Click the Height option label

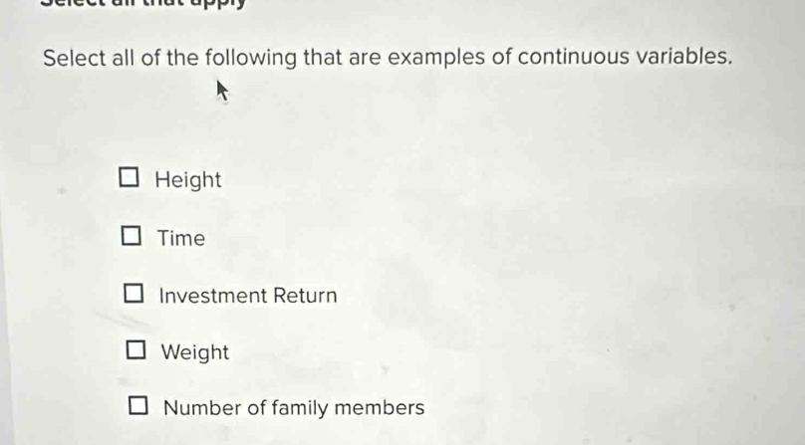coord(188,180)
